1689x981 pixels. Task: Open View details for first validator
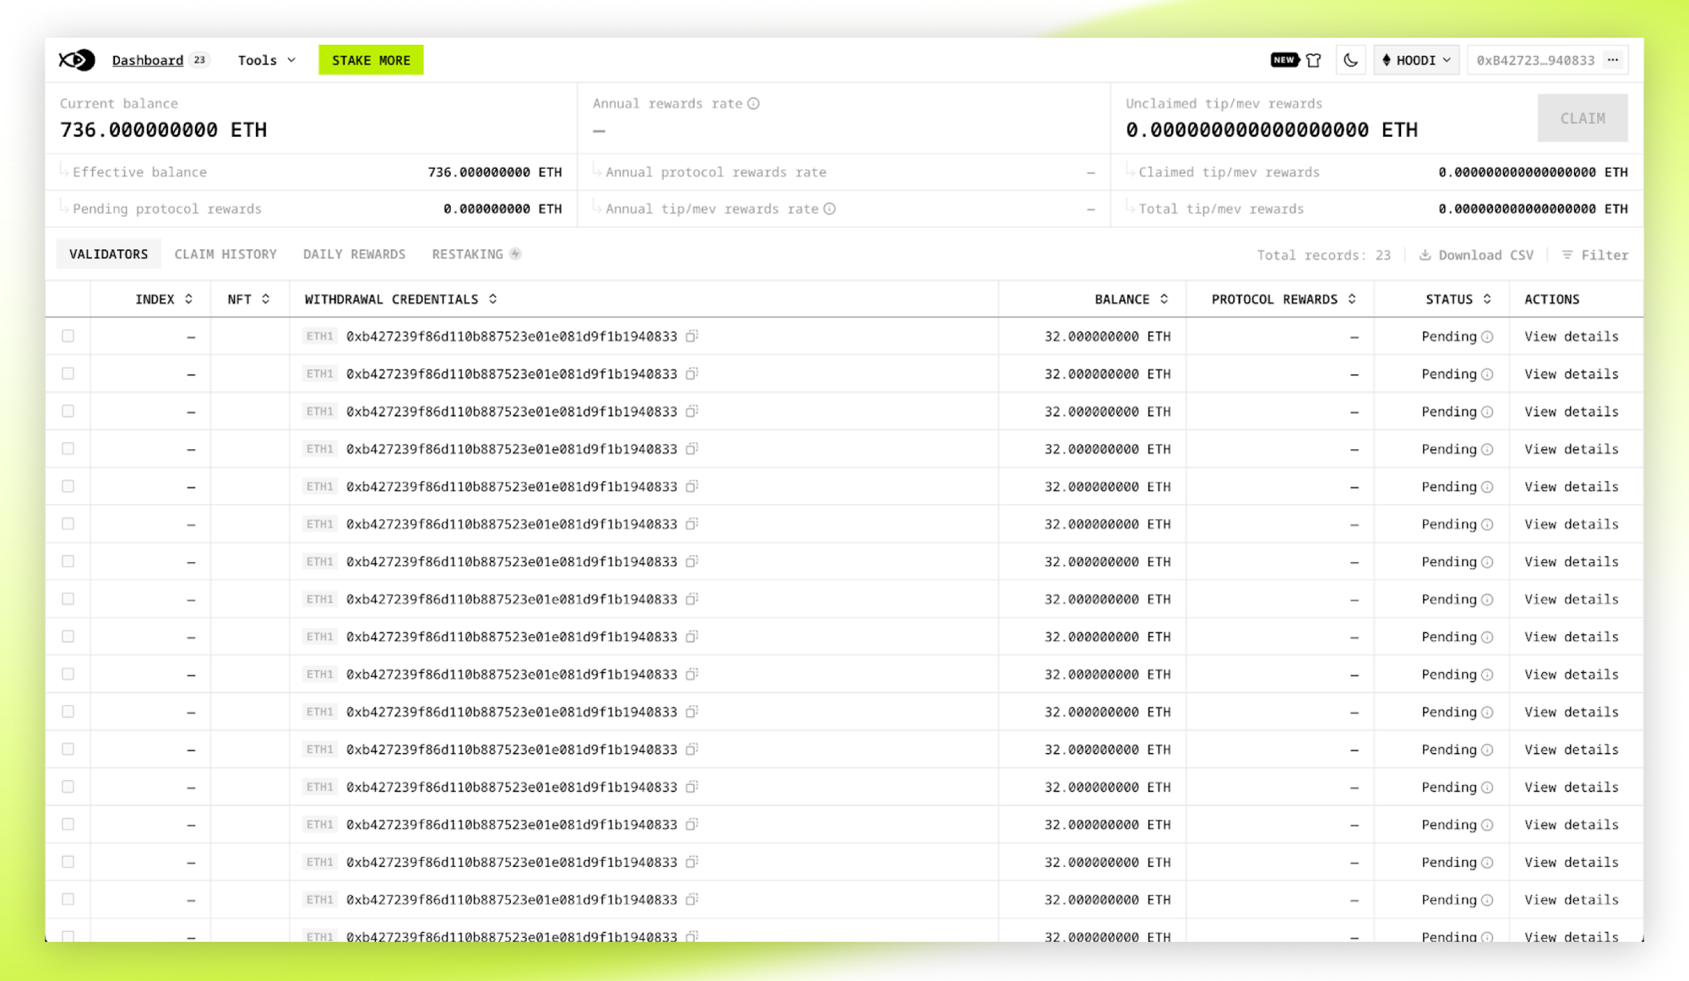[x=1571, y=336]
